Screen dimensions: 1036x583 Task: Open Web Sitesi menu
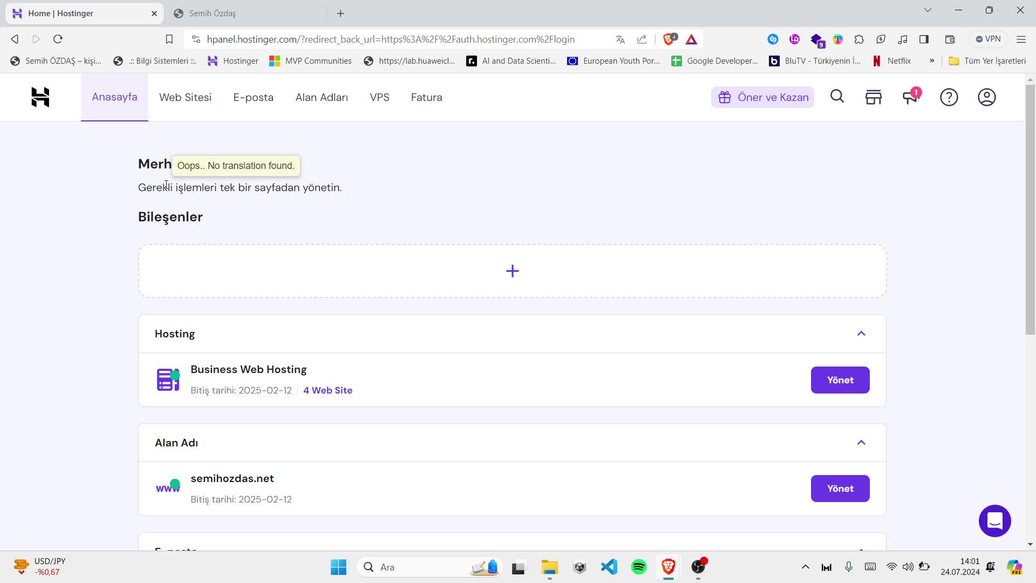click(x=185, y=97)
